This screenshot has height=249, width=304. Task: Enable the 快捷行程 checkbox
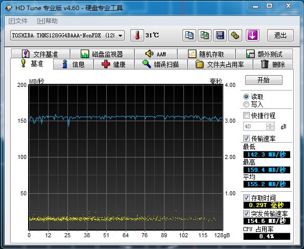coord(246,115)
